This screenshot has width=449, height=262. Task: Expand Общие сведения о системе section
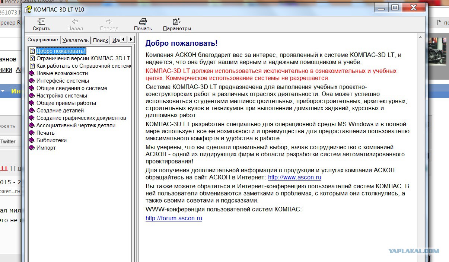pos(72,88)
